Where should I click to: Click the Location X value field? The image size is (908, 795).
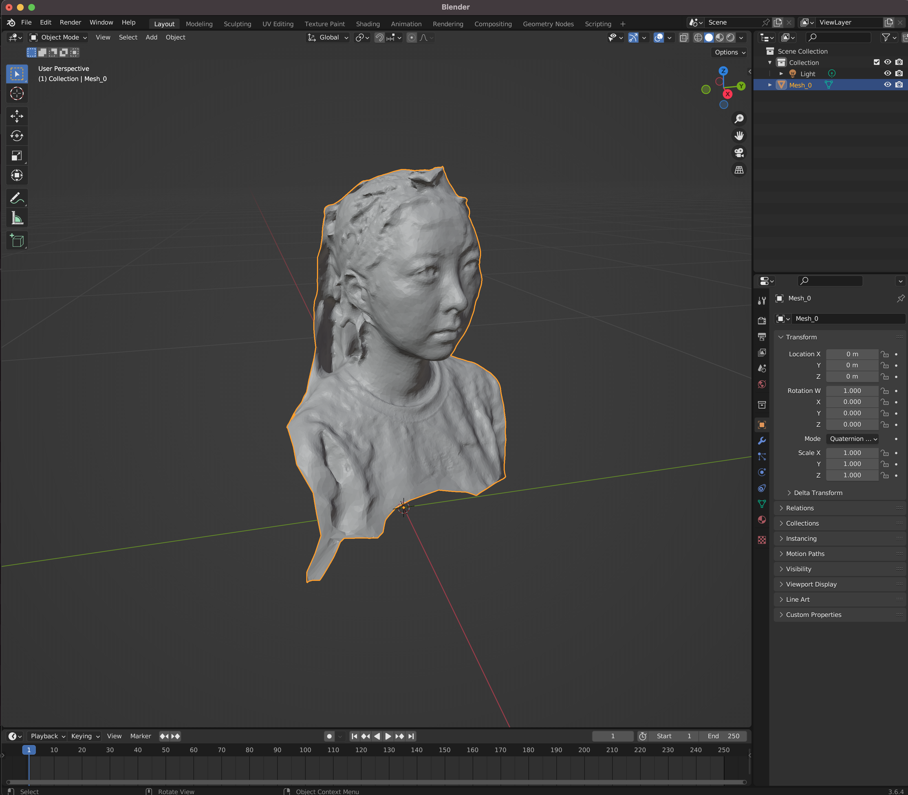pyautogui.click(x=852, y=354)
